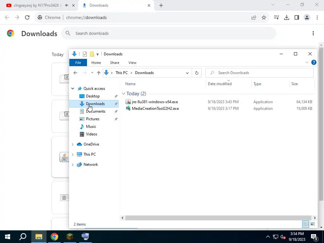324x243 pixels.
Task: Mute the YouTube tab audio icon
Action: [x=66, y=5]
